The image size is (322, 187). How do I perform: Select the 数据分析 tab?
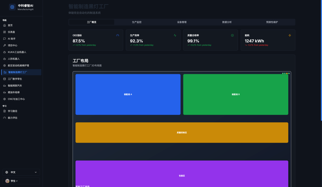pyautogui.click(x=227, y=22)
